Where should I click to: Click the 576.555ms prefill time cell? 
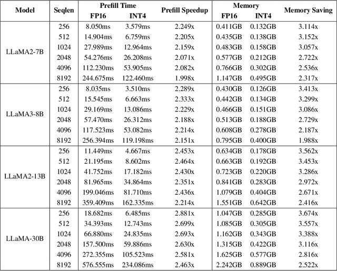[99, 264]
